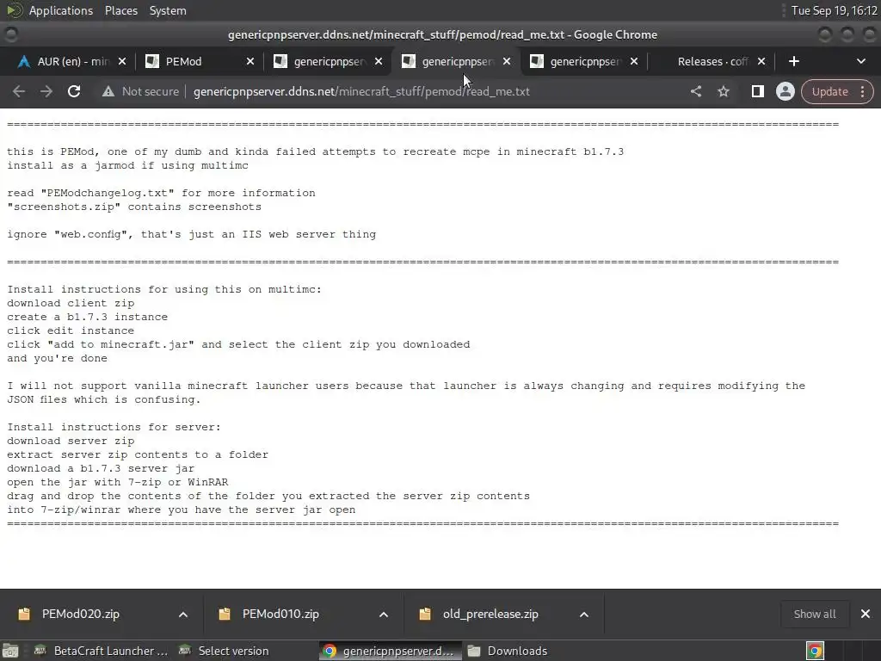Bookmark this page with the star
The image size is (881, 661).
tap(723, 91)
